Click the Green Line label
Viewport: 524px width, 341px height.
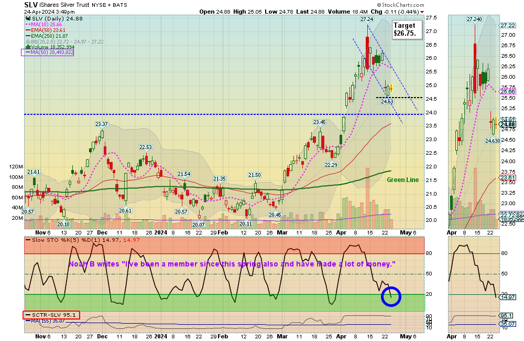(x=402, y=180)
